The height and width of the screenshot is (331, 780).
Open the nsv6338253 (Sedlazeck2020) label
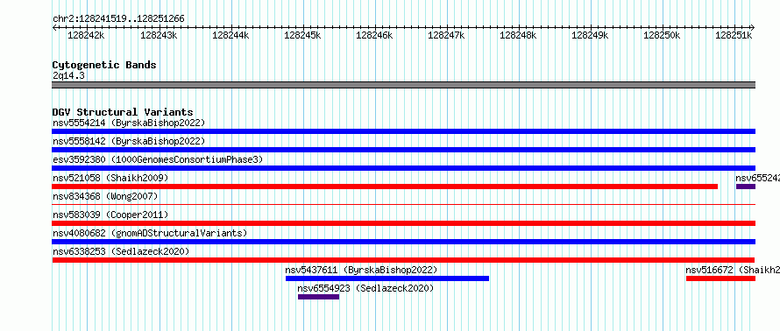121,251
